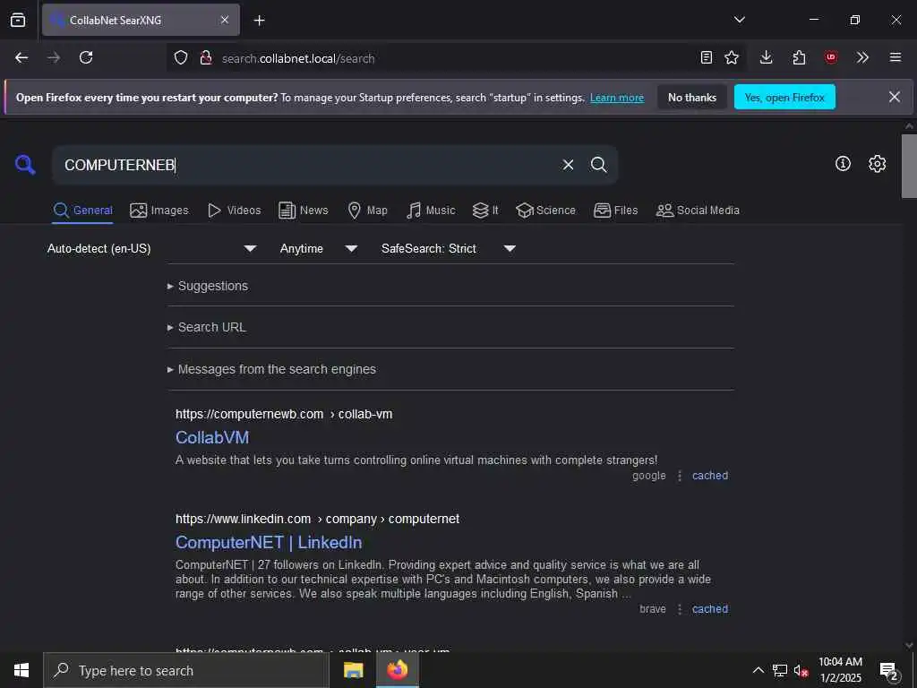The width and height of the screenshot is (917, 688).
Task: Select the General search tab
Action: pos(83,210)
